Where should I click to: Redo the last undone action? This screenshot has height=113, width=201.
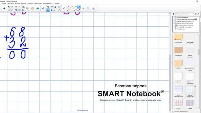pos(12,7)
